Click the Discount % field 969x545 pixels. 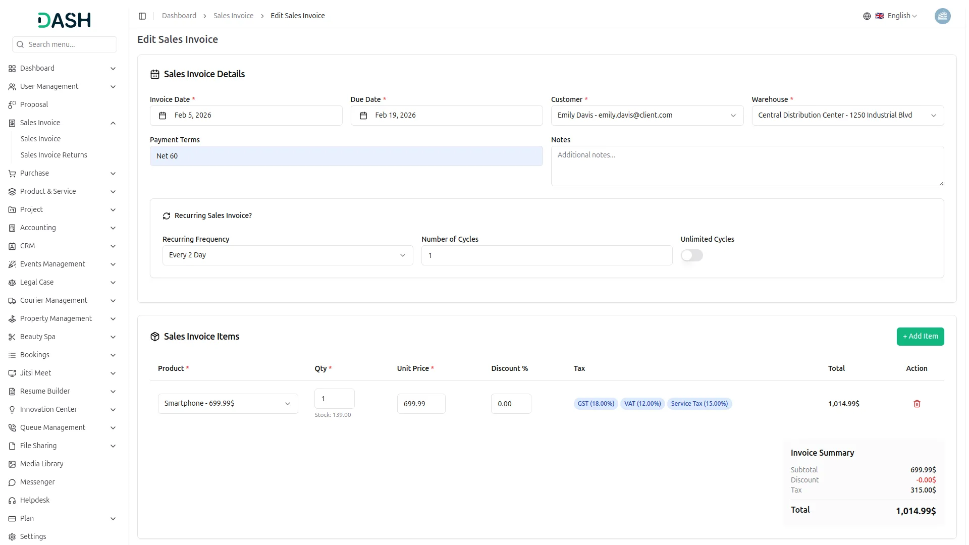(x=511, y=404)
